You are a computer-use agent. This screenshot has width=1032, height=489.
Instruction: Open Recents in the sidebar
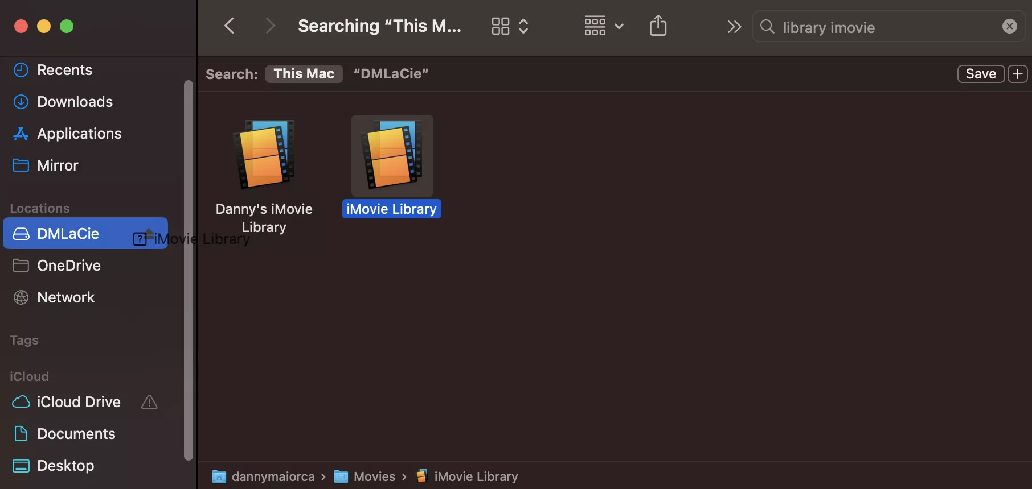(x=64, y=70)
